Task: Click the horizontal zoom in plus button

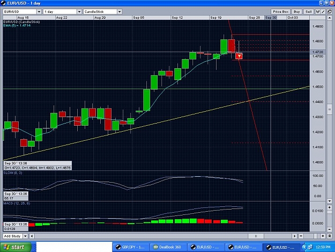Action: pyautogui.click(x=323, y=236)
